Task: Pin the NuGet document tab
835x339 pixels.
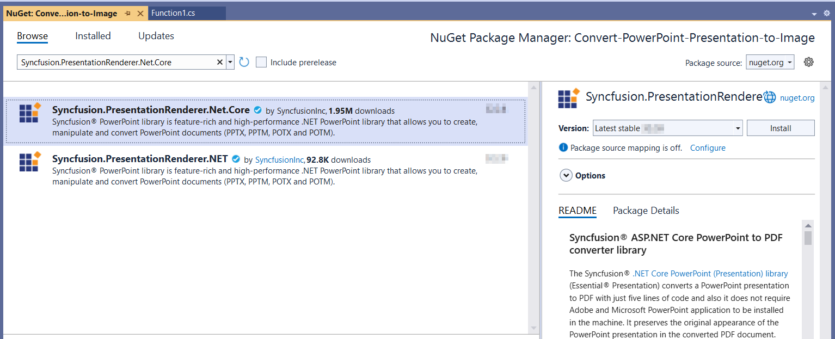Action: (x=127, y=13)
